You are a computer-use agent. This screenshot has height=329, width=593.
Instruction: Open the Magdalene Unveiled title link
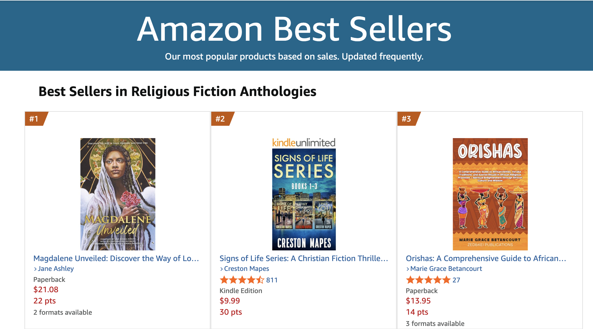[x=116, y=258]
